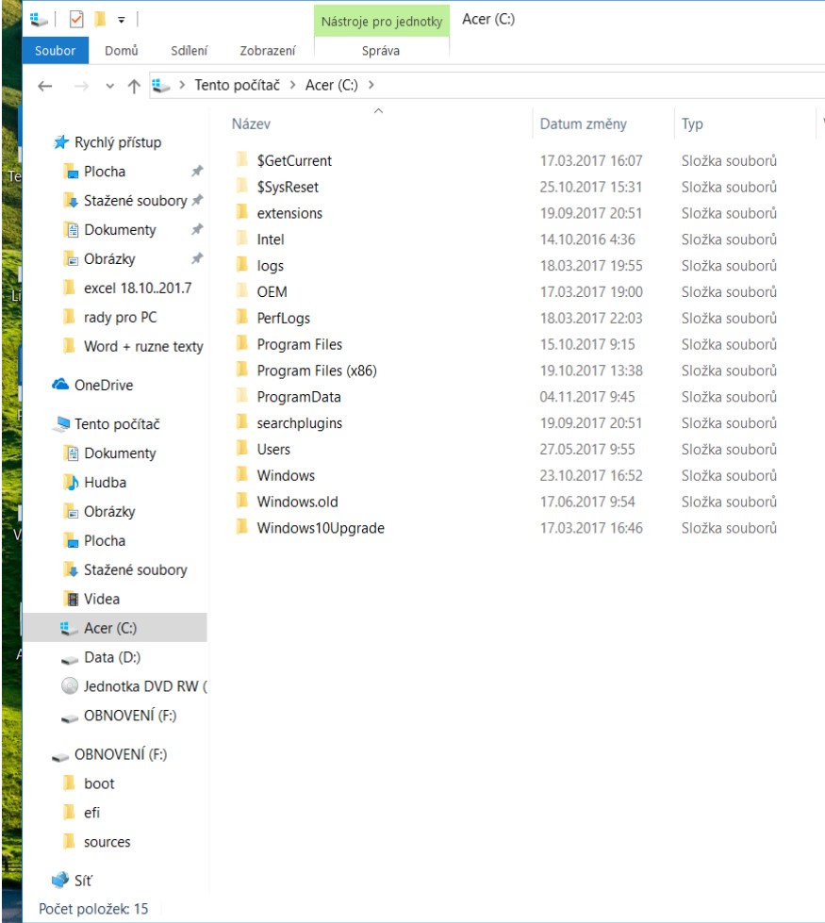This screenshot has height=923, width=825.
Task: Select Rychlý přístup star icon in sidebar
Action: [x=61, y=141]
